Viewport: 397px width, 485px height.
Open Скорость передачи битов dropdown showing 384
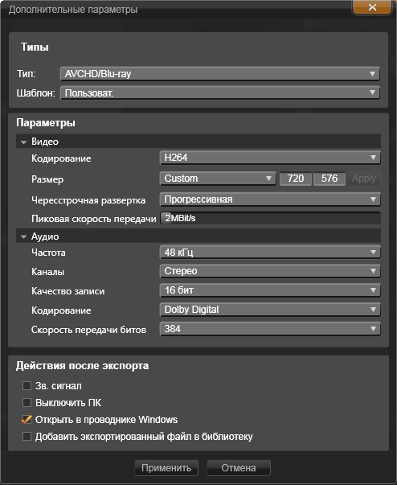[270, 329]
